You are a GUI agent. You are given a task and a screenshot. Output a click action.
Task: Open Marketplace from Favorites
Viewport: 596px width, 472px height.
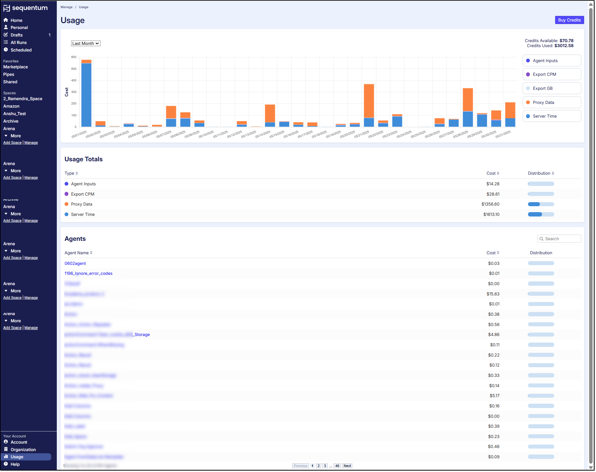tap(16, 67)
